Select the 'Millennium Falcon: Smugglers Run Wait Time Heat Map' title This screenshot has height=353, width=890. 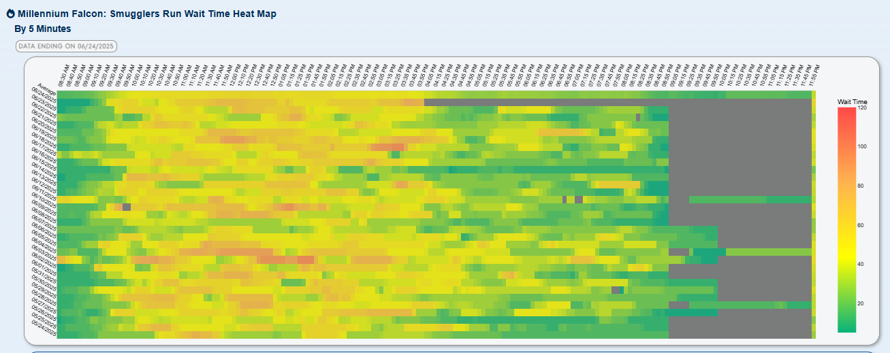[x=147, y=14]
